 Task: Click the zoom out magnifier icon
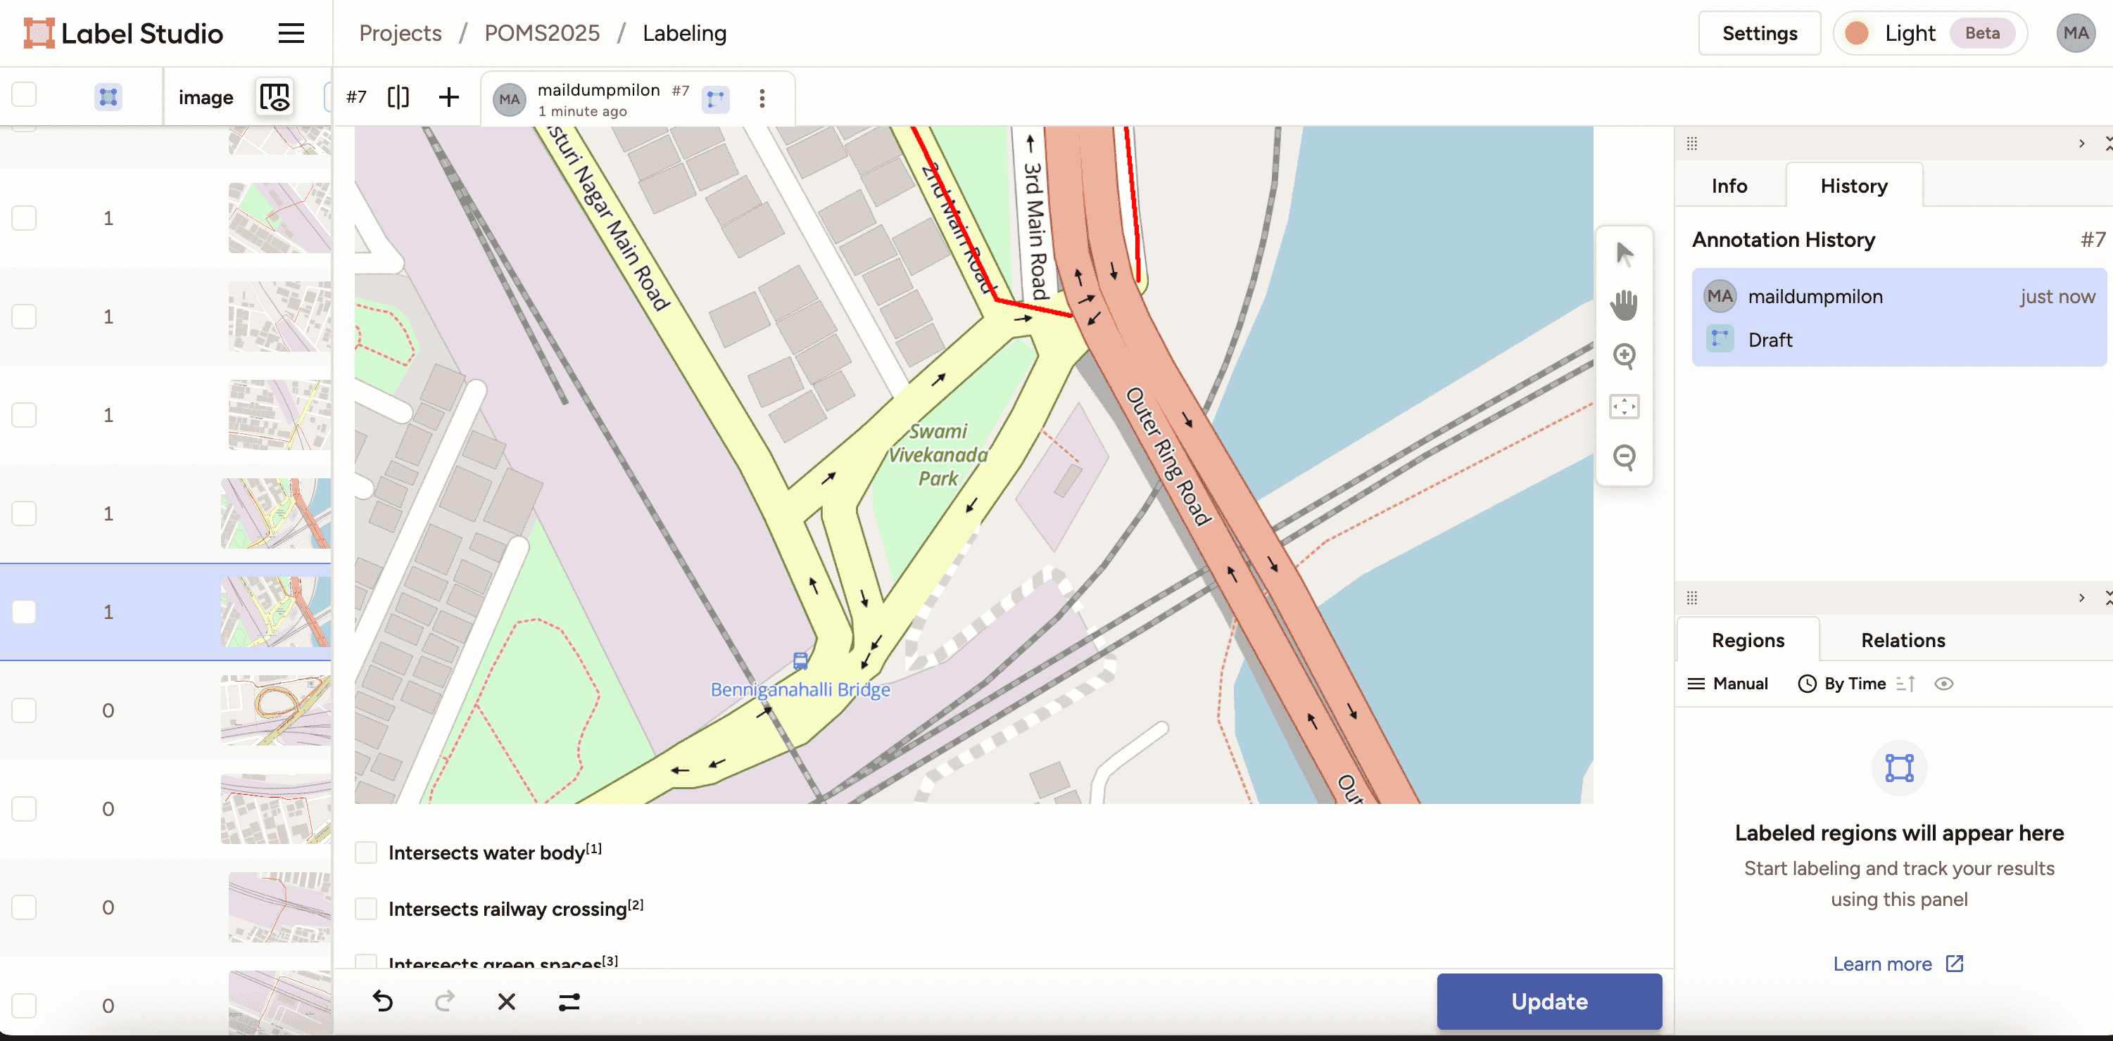pos(1623,456)
